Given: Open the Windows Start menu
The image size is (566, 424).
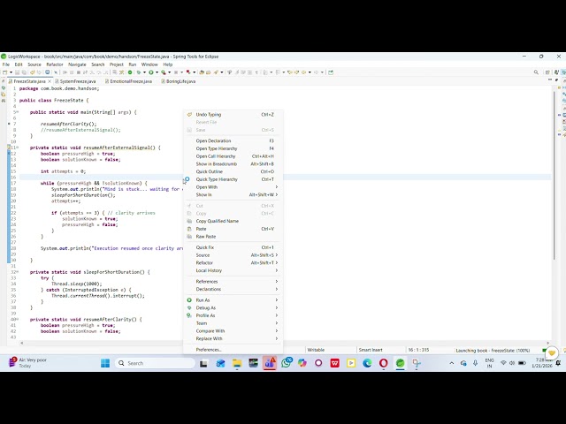Looking at the screenshot, I should [105, 363].
